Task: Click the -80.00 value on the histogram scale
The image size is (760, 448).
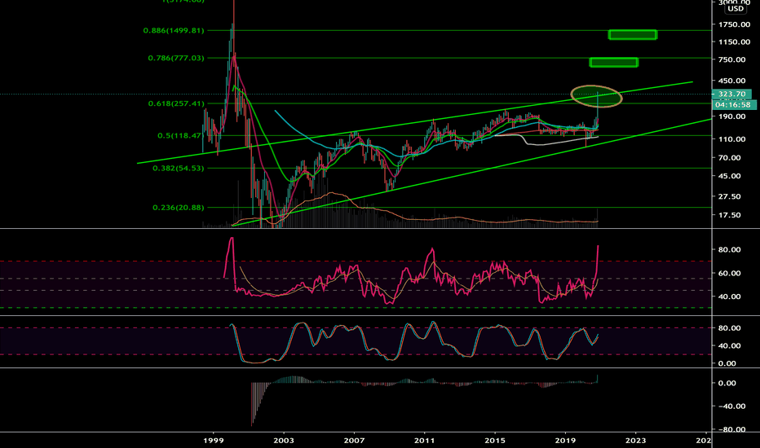Action: point(732,429)
